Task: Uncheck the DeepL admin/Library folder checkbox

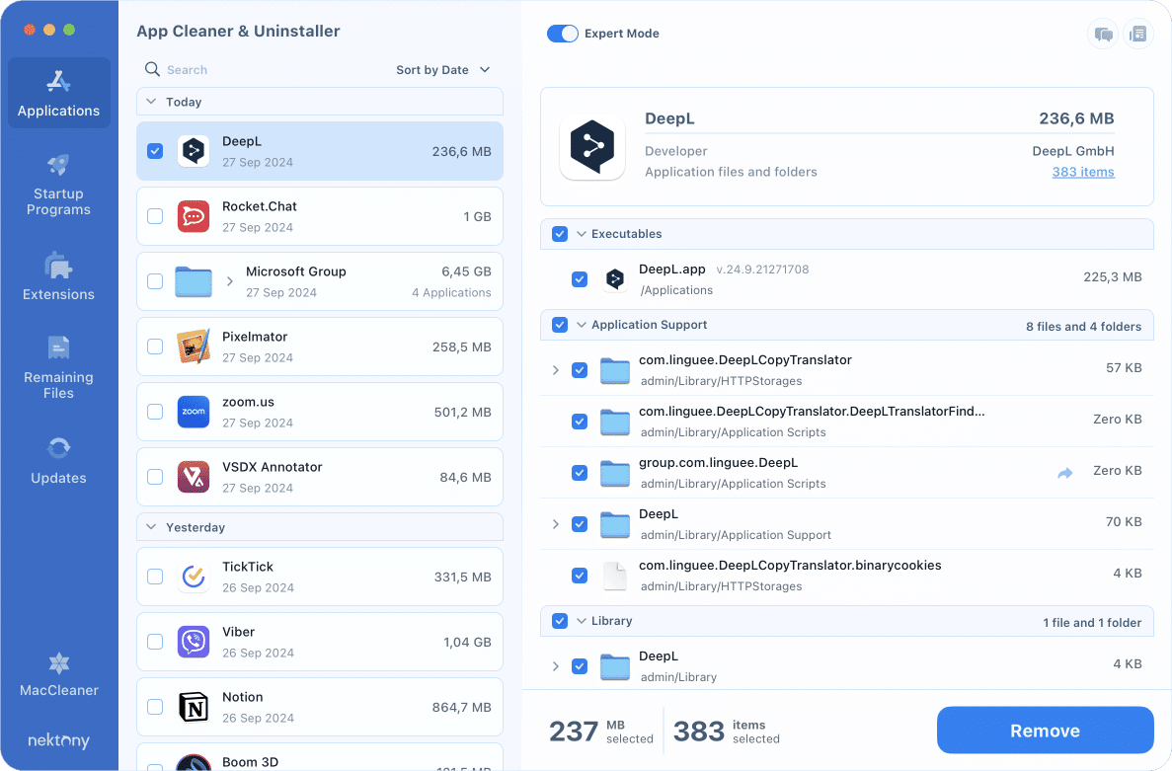Action: [x=580, y=666]
